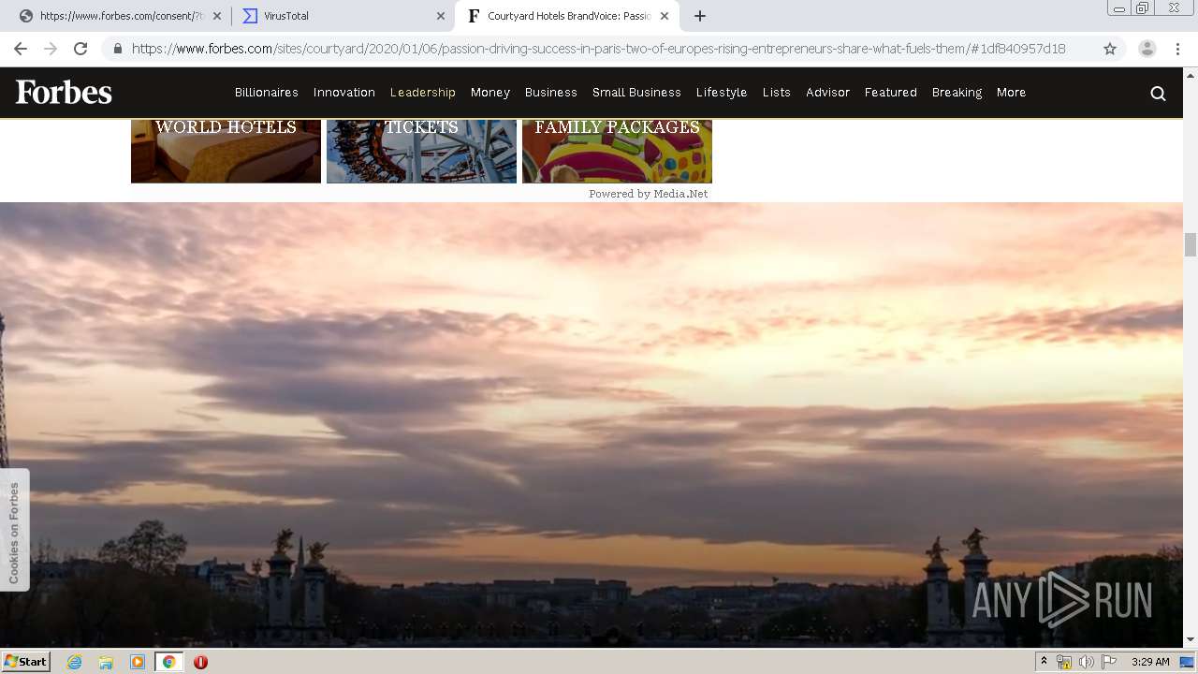1198x674 pixels.
Task: Click the volume speaker tray icon
Action: coord(1086,662)
